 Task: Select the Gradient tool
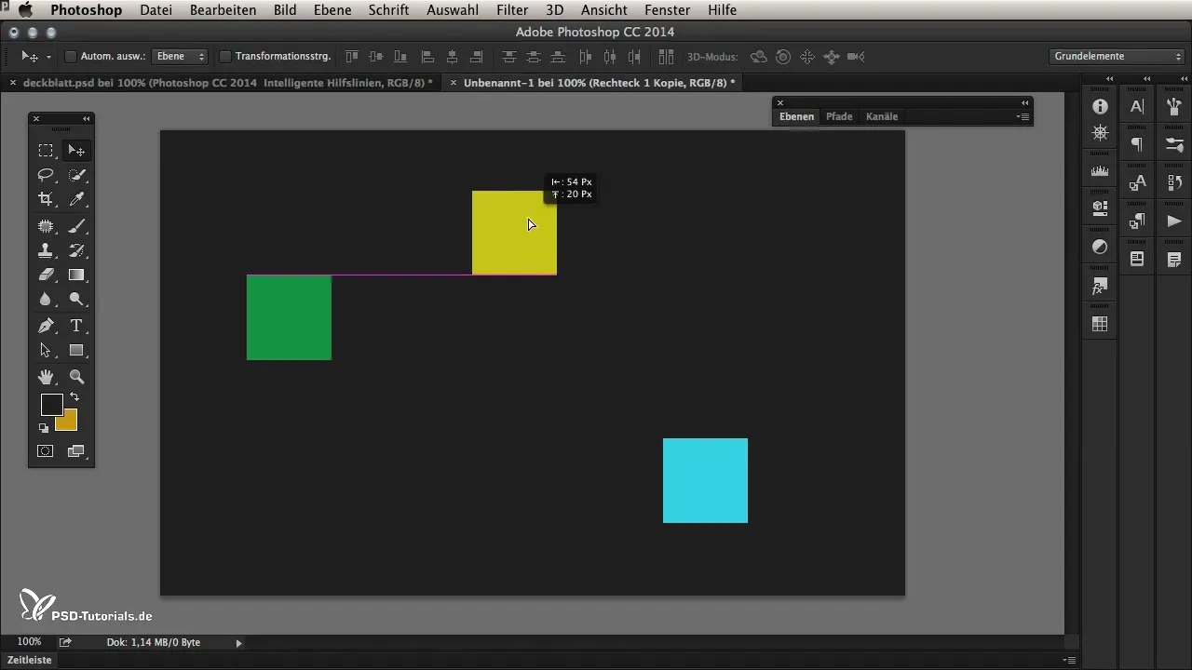point(76,275)
